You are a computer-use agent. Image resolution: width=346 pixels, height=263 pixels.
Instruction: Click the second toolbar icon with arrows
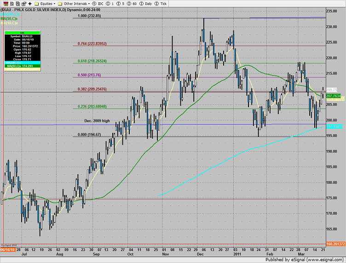pyautogui.click(x=12, y=4)
